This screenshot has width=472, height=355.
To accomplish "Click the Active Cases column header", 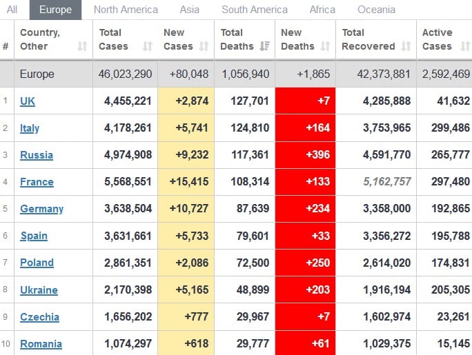I will 437,39.
